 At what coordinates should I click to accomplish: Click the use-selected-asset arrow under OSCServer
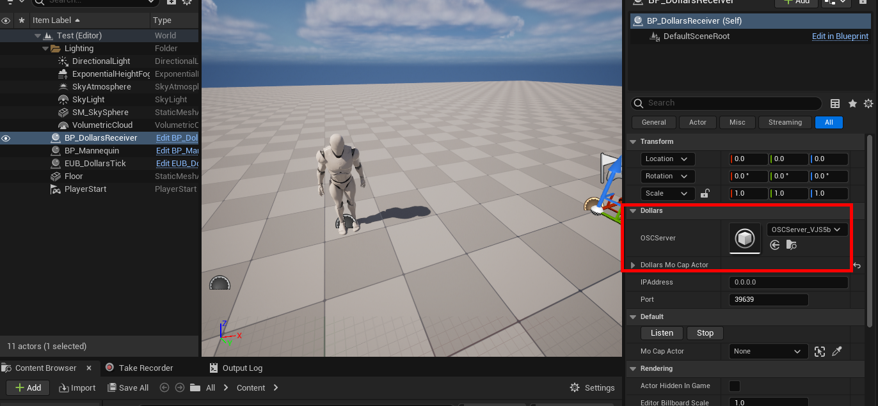775,245
